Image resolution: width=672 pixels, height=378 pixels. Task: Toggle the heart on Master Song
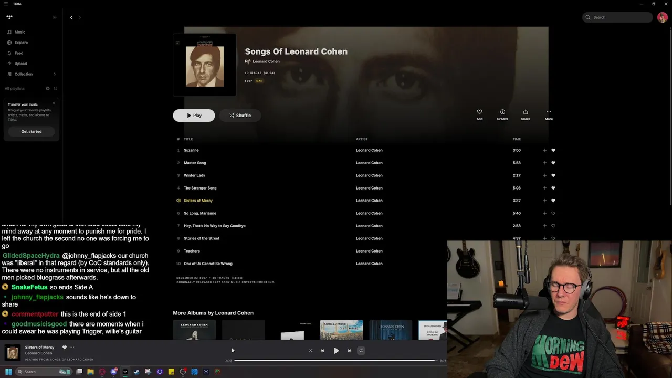[553, 163]
